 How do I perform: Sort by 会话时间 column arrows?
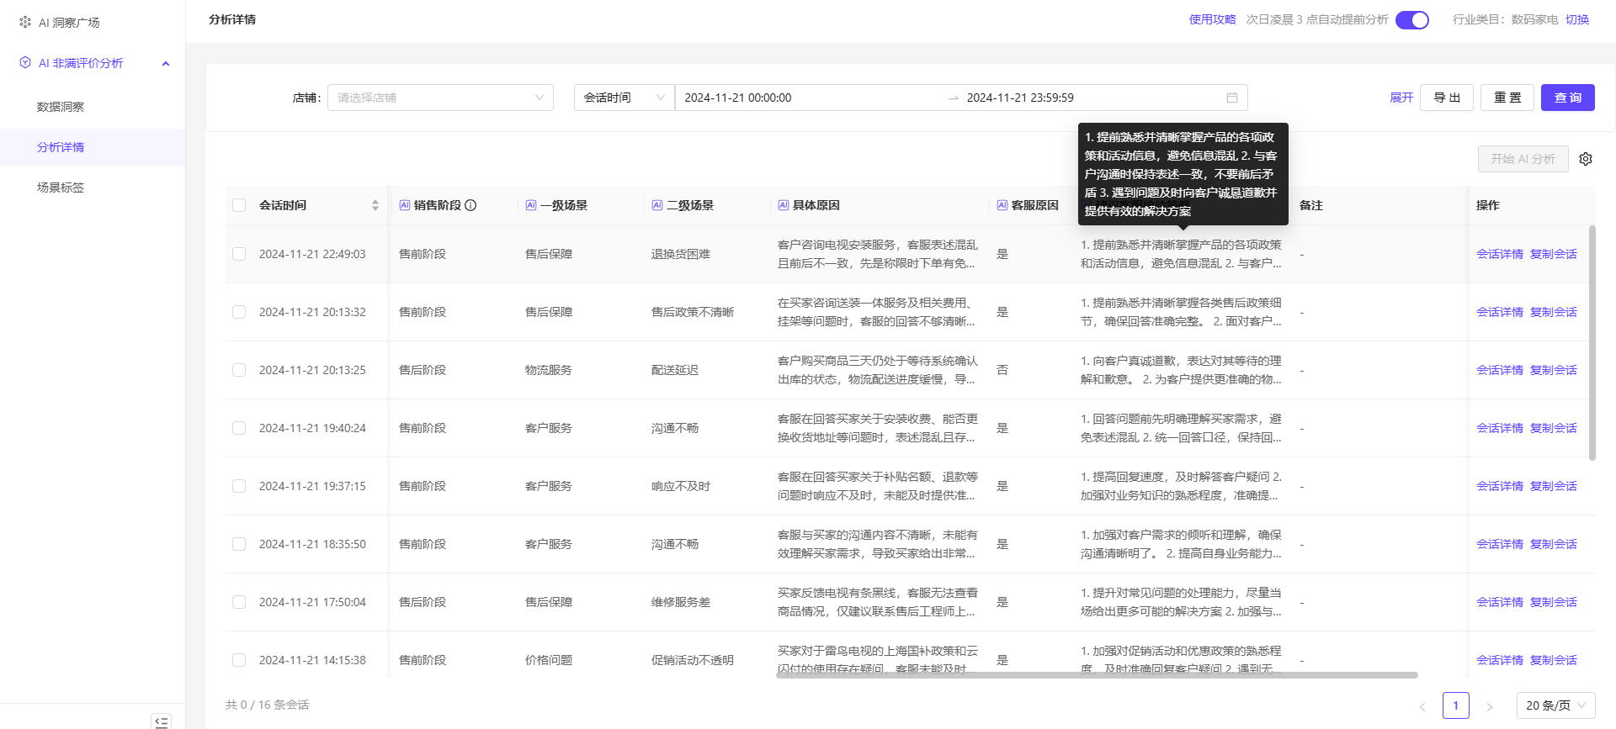click(375, 205)
